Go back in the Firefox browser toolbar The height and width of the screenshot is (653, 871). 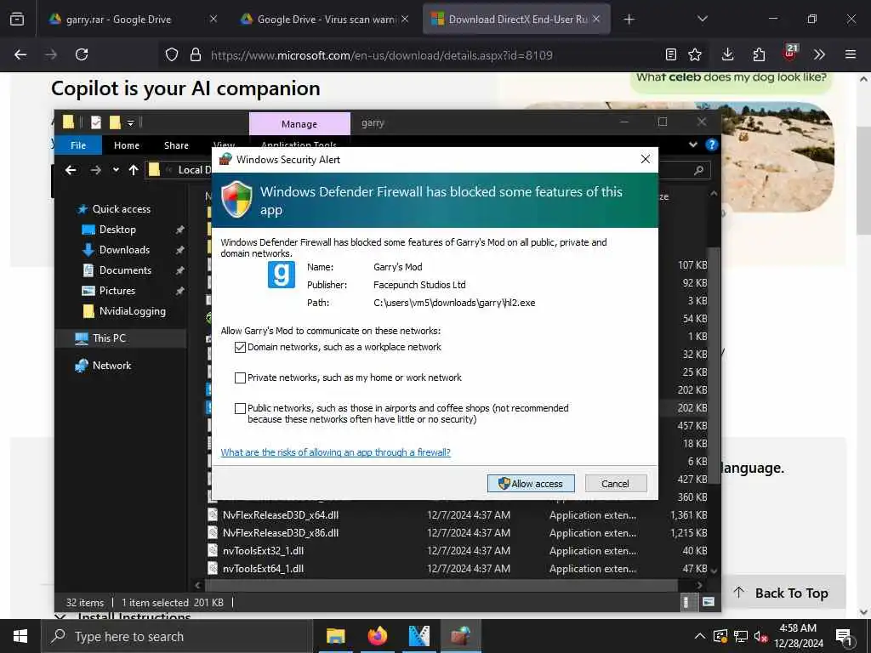click(x=20, y=54)
